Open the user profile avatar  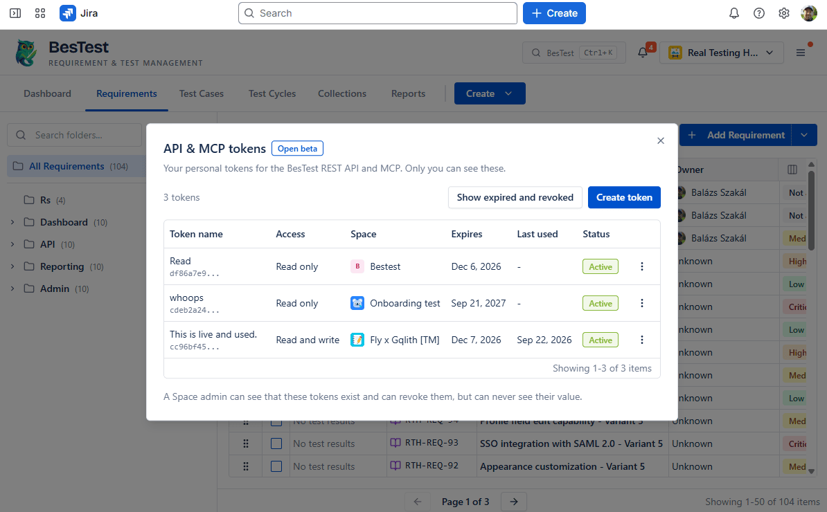coord(808,13)
